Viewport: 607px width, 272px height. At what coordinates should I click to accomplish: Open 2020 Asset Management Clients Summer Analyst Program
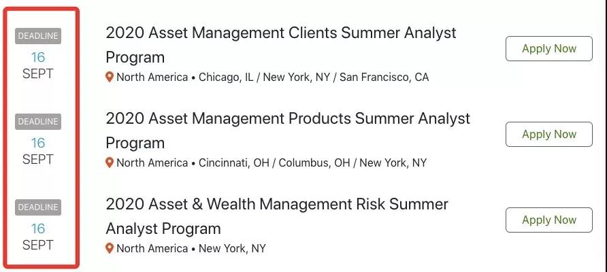coord(280,33)
